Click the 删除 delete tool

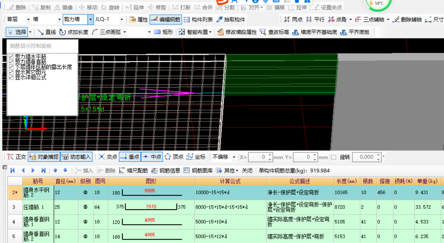tap(17, 7)
